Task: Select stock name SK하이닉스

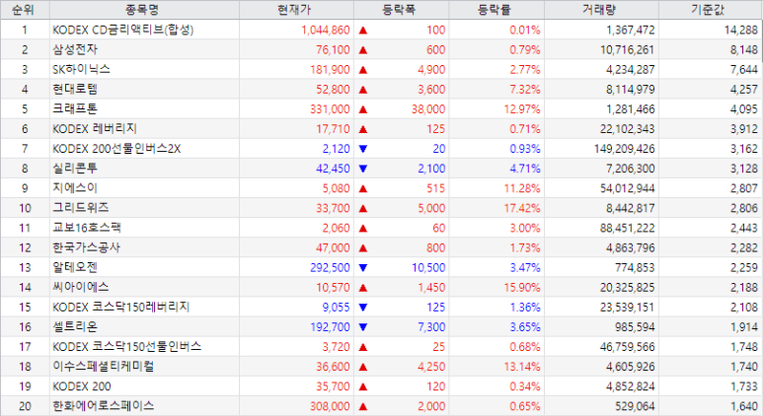Action: click(x=81, y=69)
